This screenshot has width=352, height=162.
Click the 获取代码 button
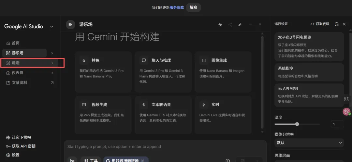[x=320, y=24]
